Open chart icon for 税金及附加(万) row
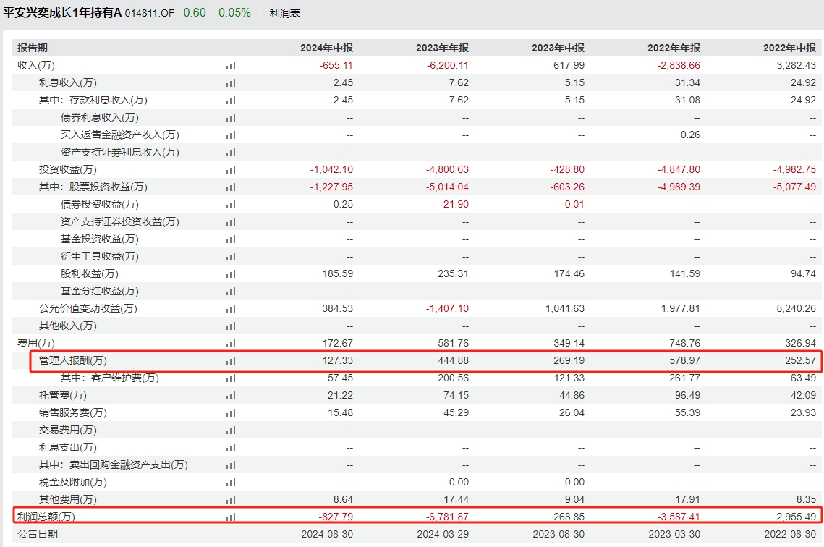The height and width of the screenshot is (547, 824). coord(231,482)
